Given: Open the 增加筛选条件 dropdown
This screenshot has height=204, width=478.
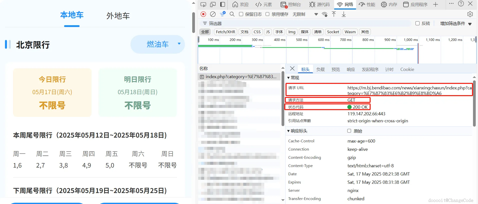Looking at the screenshot, I should (456, 23).
